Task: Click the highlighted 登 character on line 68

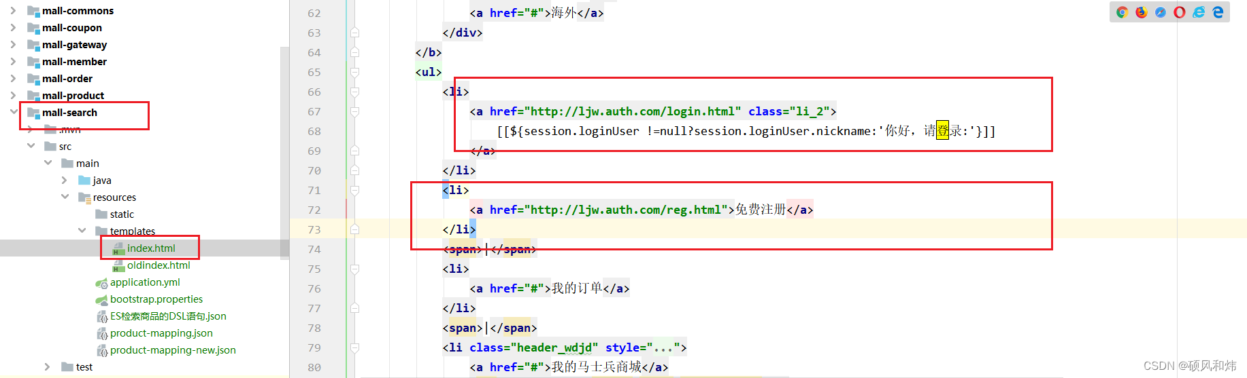Action: 942,130
